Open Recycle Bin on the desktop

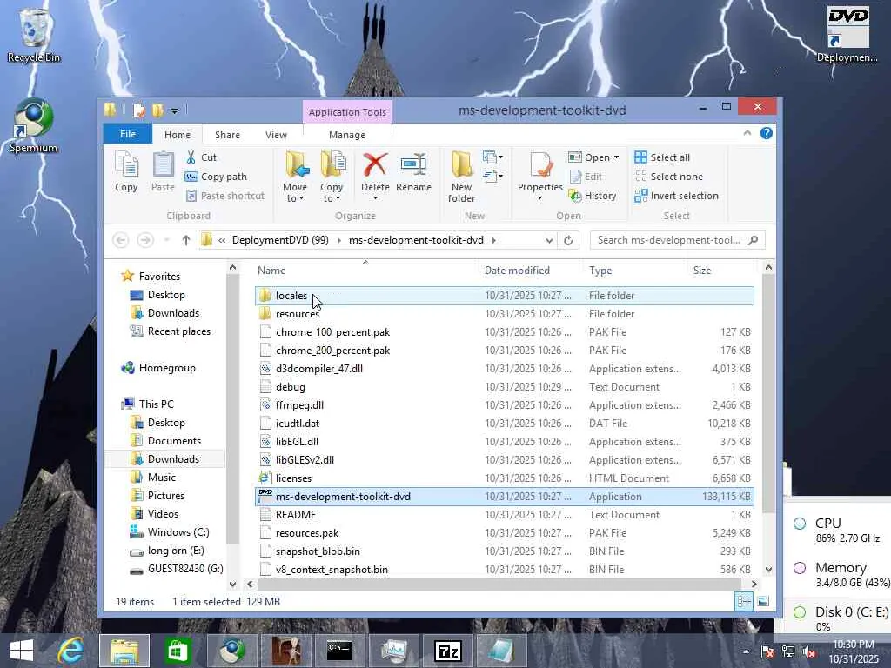pos(34,36)
